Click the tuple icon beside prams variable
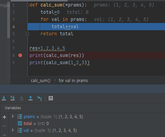 click(x=20, y=117)
